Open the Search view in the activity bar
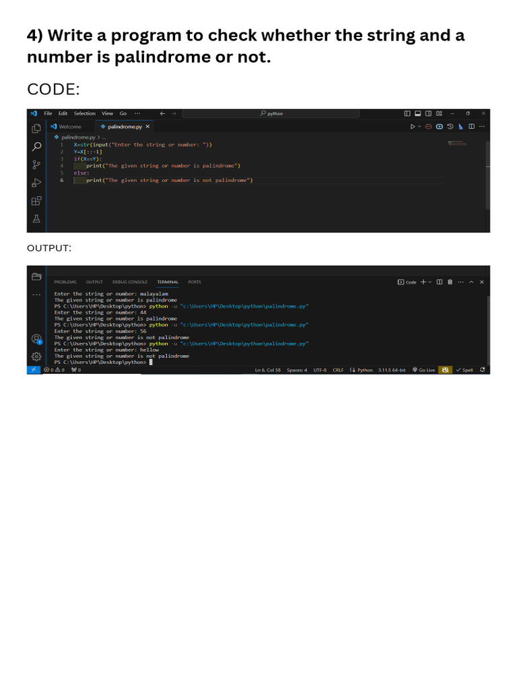The height and width of the screenshot is (690, 517). point(36,146)
